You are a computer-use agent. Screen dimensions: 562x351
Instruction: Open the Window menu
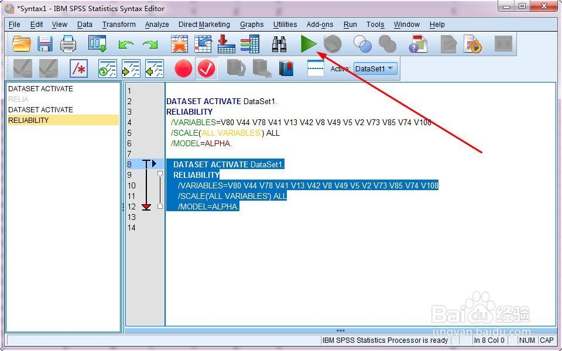(x=407, y=25)
